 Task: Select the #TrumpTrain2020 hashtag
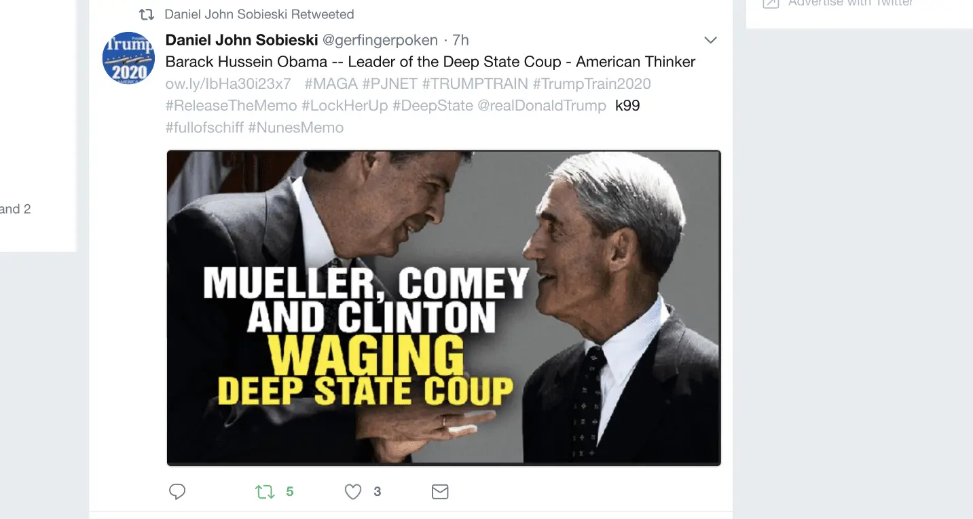click(x=591, y=84)
